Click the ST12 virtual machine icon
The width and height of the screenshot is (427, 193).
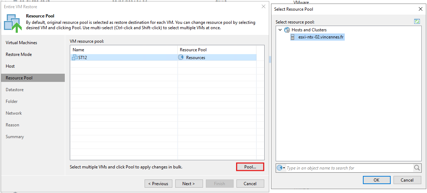(75, 57)
